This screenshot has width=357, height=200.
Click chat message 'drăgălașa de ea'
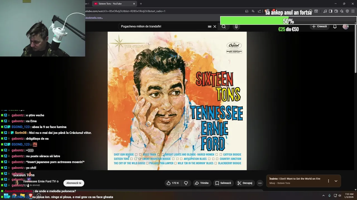click(x=37, y=139)
